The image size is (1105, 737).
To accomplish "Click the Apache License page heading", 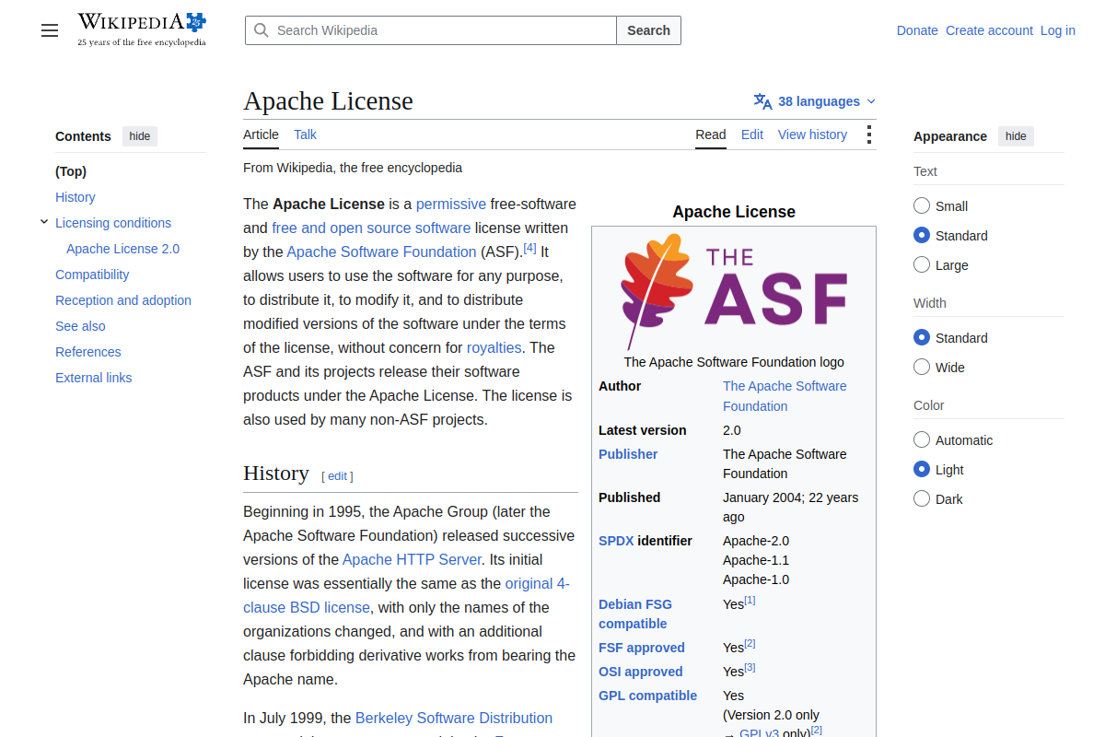I will [x=328, y=100].
